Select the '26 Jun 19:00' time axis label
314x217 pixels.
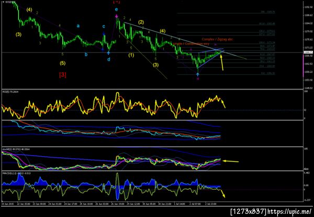click(x=118, y=203)
